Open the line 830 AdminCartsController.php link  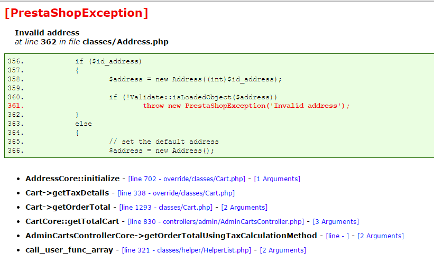(216, 222)
